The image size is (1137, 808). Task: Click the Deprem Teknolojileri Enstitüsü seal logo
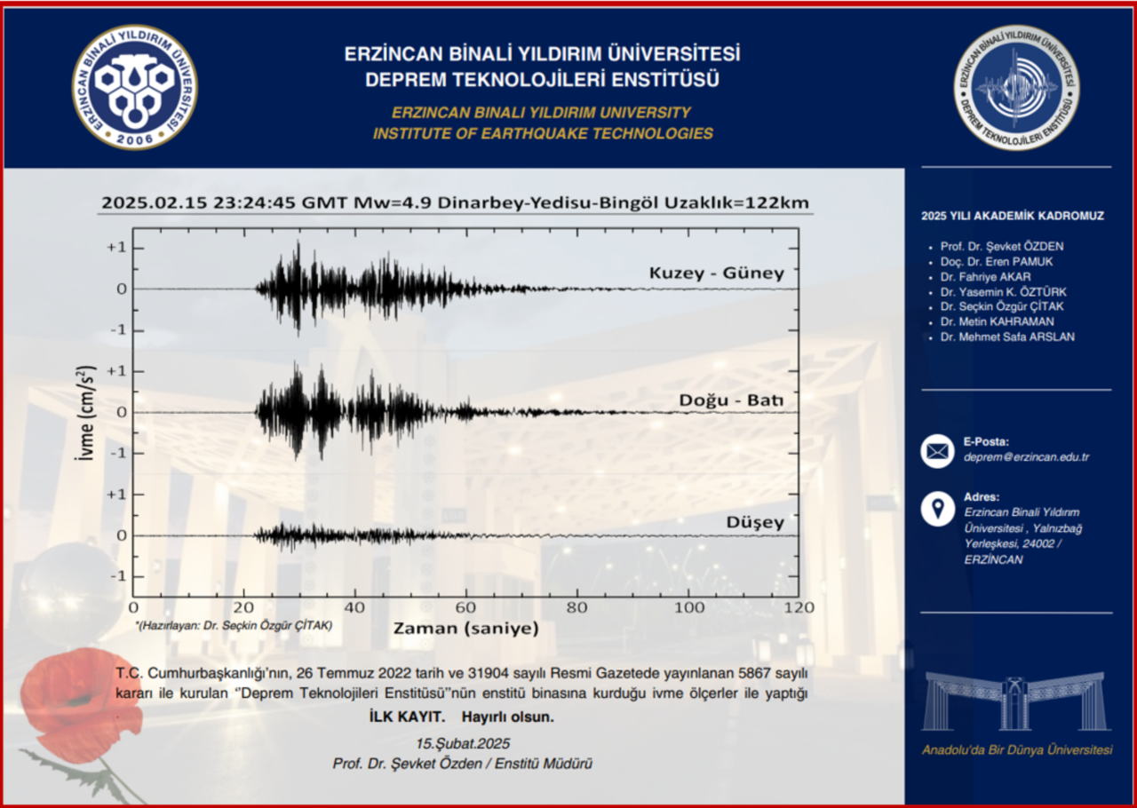click(1016, 87)
